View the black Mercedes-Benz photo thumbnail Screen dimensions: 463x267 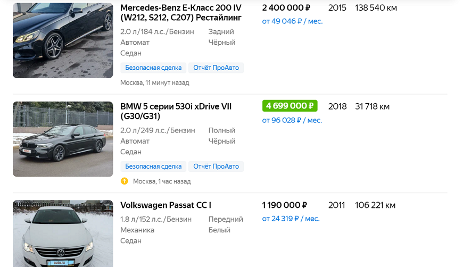63,40
